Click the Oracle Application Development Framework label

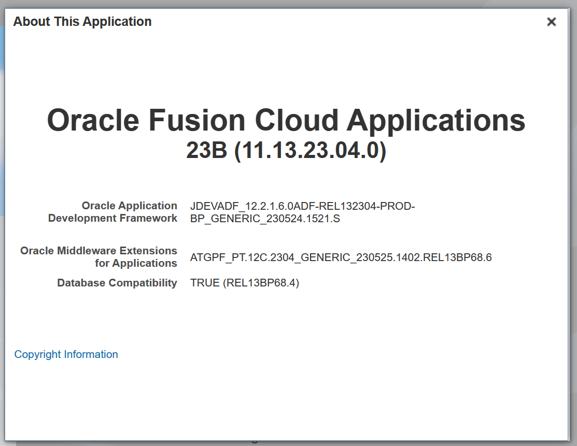point(112,212)
